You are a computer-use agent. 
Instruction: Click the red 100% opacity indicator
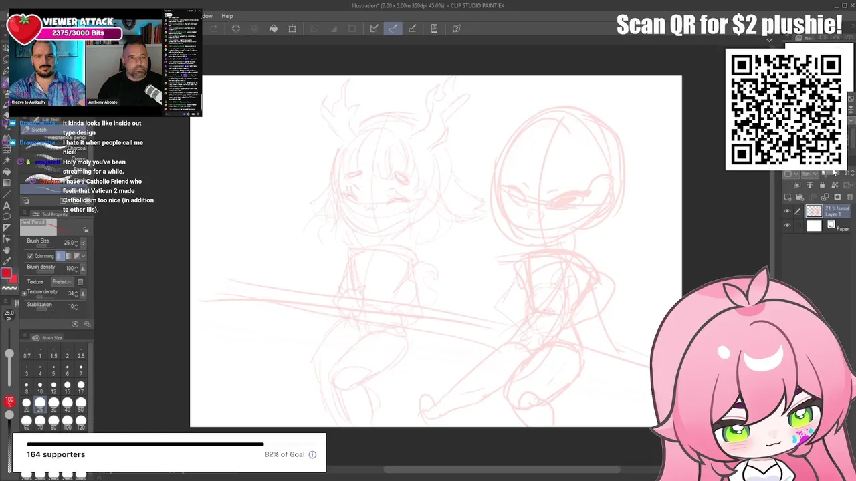pyautogui.click(x=9, y=402)
